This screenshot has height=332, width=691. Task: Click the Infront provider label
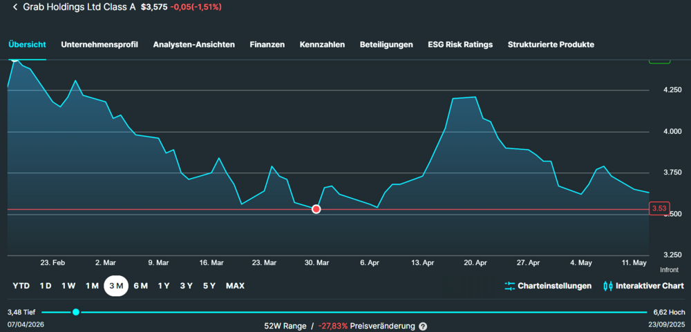pyautogui.click(x=669, y=270)
